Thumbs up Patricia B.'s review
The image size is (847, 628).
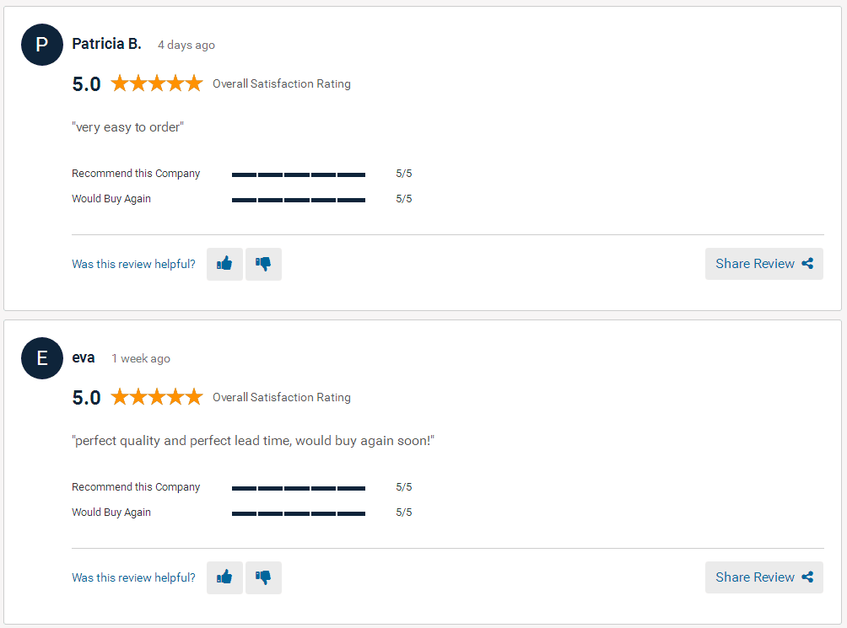(x=224, y=264)
